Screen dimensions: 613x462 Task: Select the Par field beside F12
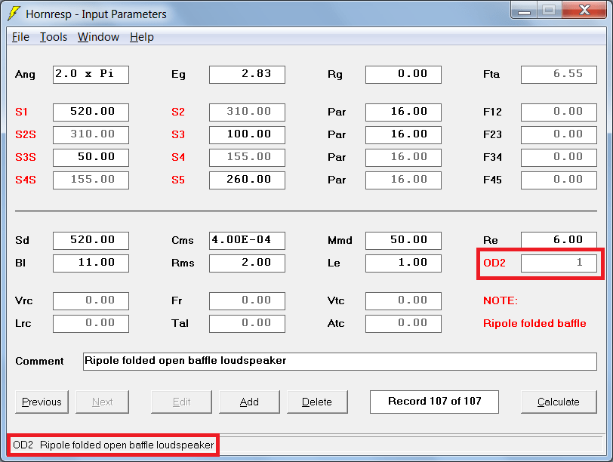click(403, 112)
